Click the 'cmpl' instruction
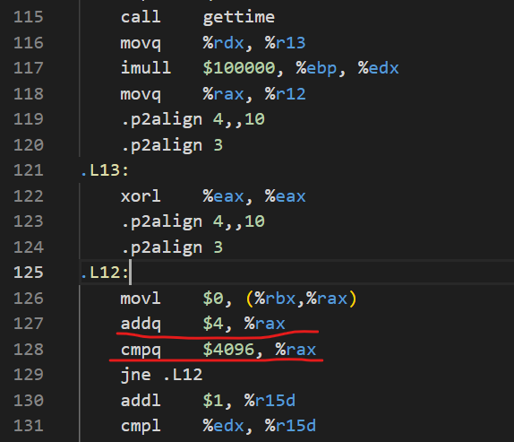 tap(141, 427)
